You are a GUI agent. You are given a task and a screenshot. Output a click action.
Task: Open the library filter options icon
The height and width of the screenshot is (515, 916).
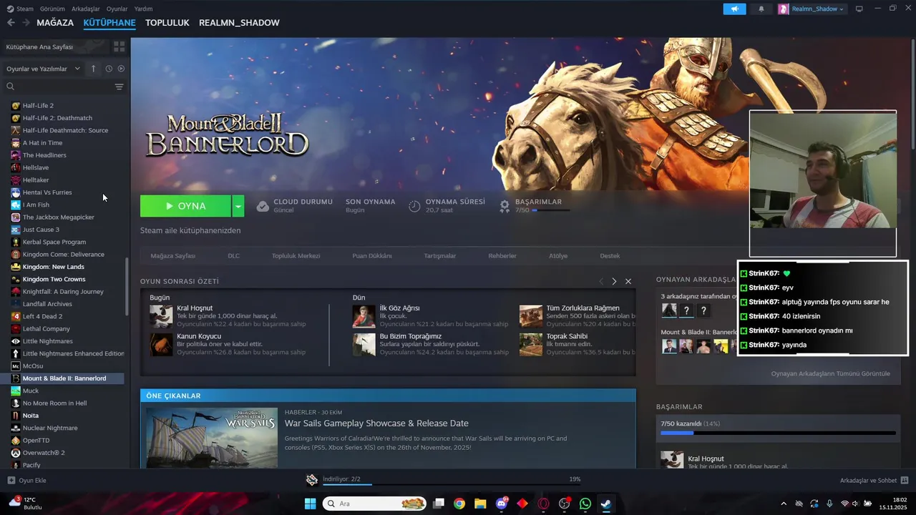coord(119,87)
